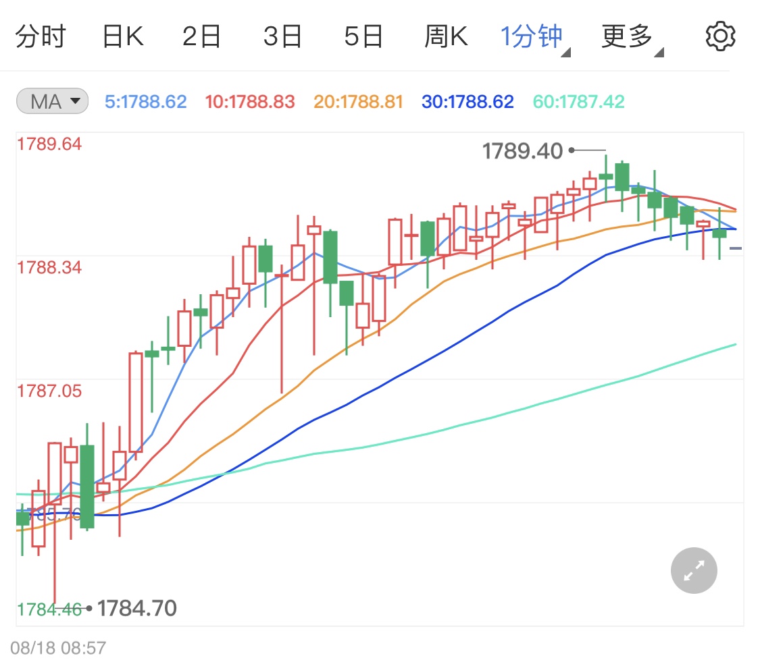
Task: Click the y-axis label 1788.34
Action: click(49, 267)
